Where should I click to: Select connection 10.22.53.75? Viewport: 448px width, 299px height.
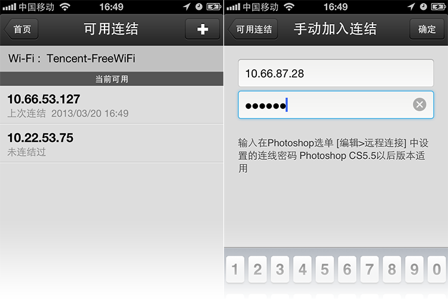[x=112, y=144]
